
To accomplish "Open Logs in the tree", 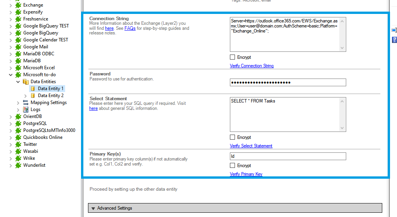I will coord(35,109).
